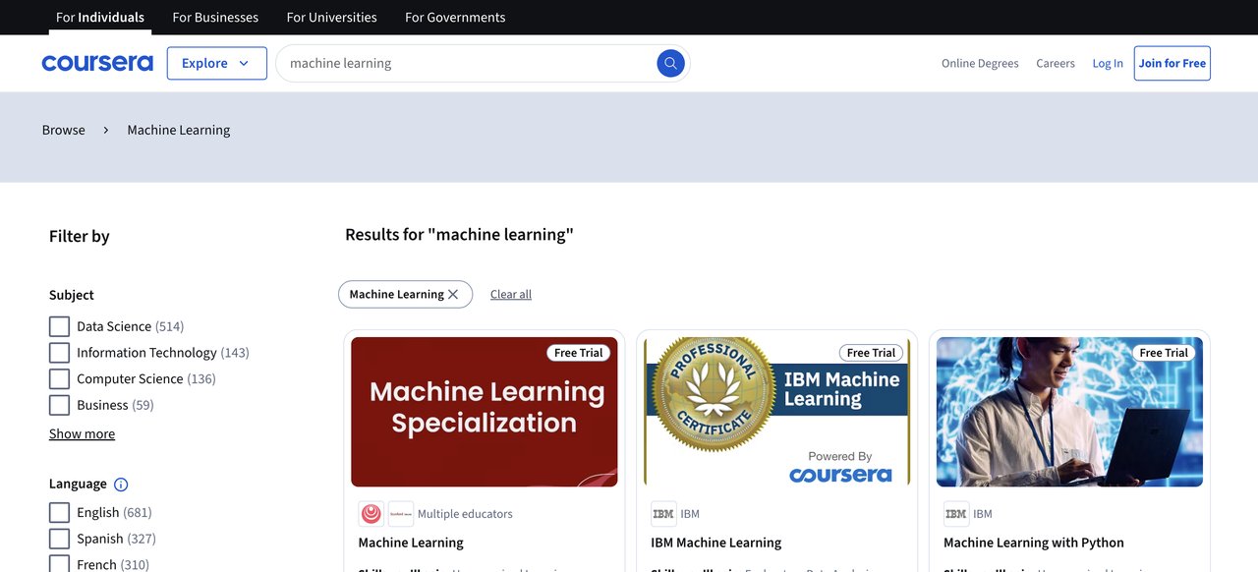1258x572 pixels.
Task: Click Free Trial badge on IBM Machine Learning
Action: (x=871, y=353)
